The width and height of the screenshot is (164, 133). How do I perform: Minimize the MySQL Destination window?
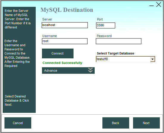(x=151, y=6)
